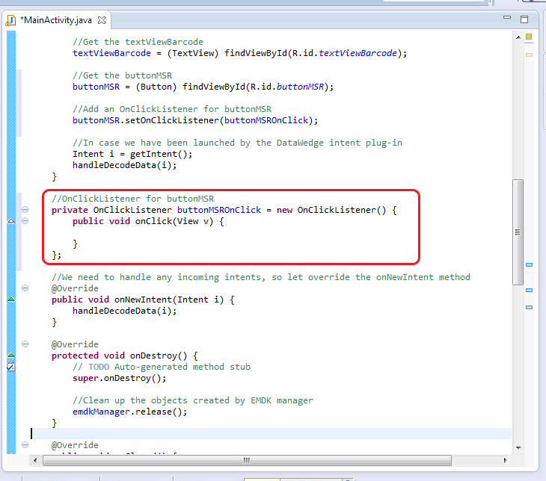Close the MainActivity.java editor tab

101,19
